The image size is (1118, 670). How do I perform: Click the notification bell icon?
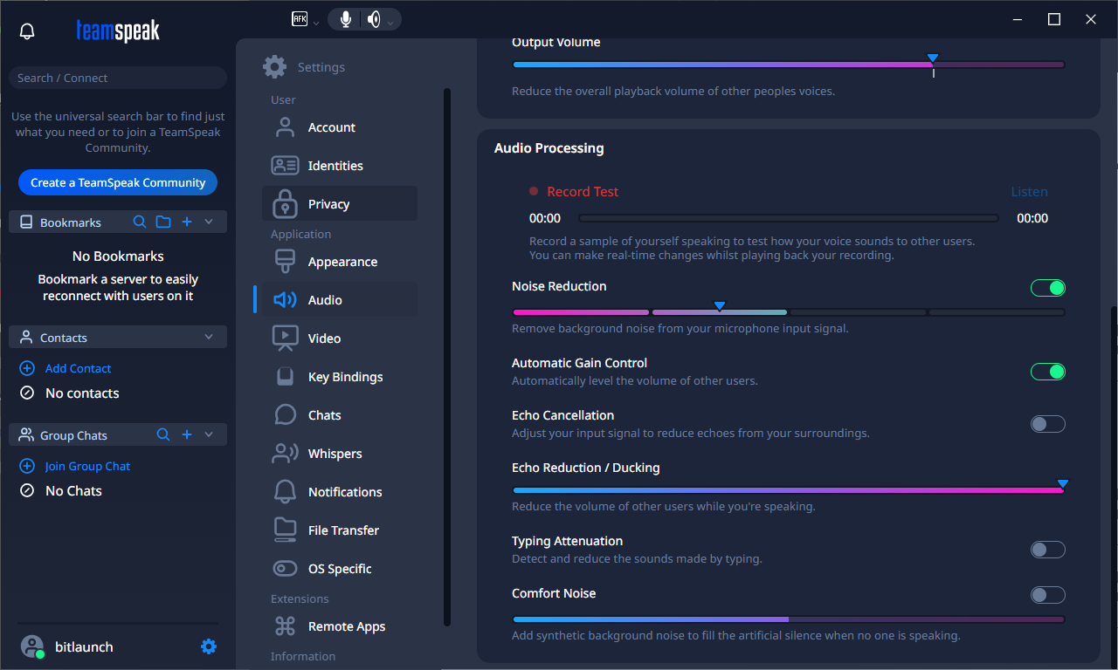(27, 31)
